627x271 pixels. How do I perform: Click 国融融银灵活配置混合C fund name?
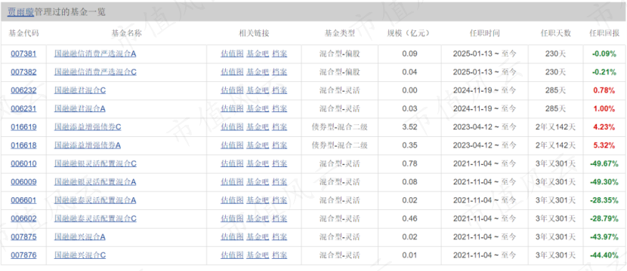(x=95, y=164)
